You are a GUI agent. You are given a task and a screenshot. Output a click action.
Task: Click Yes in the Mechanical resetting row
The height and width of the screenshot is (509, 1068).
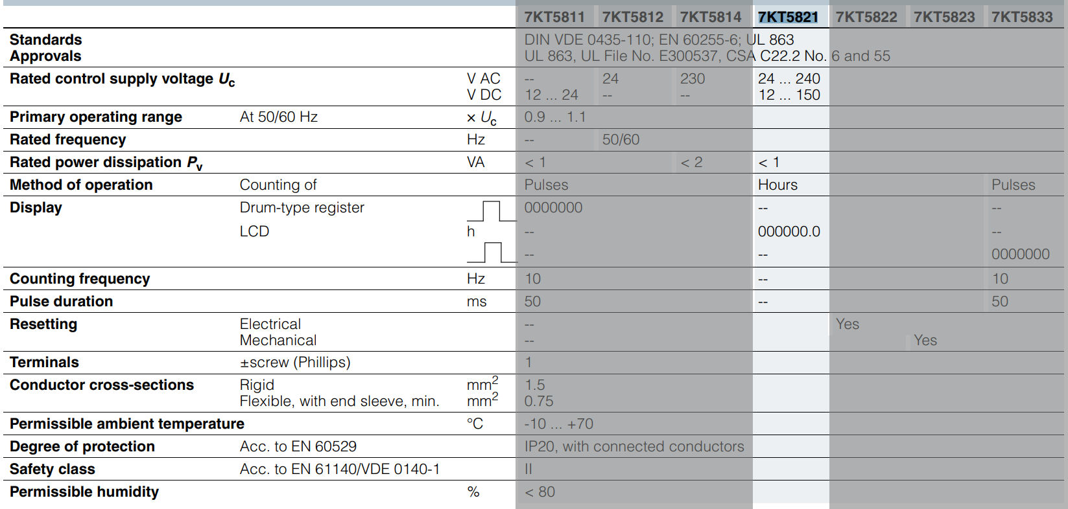click(x=925, y=340)
